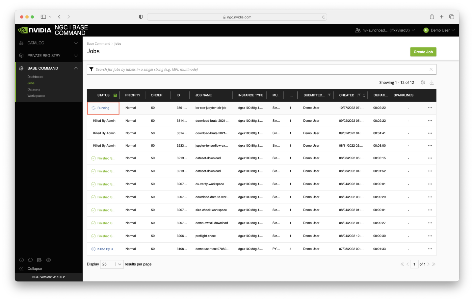
Task: Click the Private Registry icon
Action: (x=21, y=56)
